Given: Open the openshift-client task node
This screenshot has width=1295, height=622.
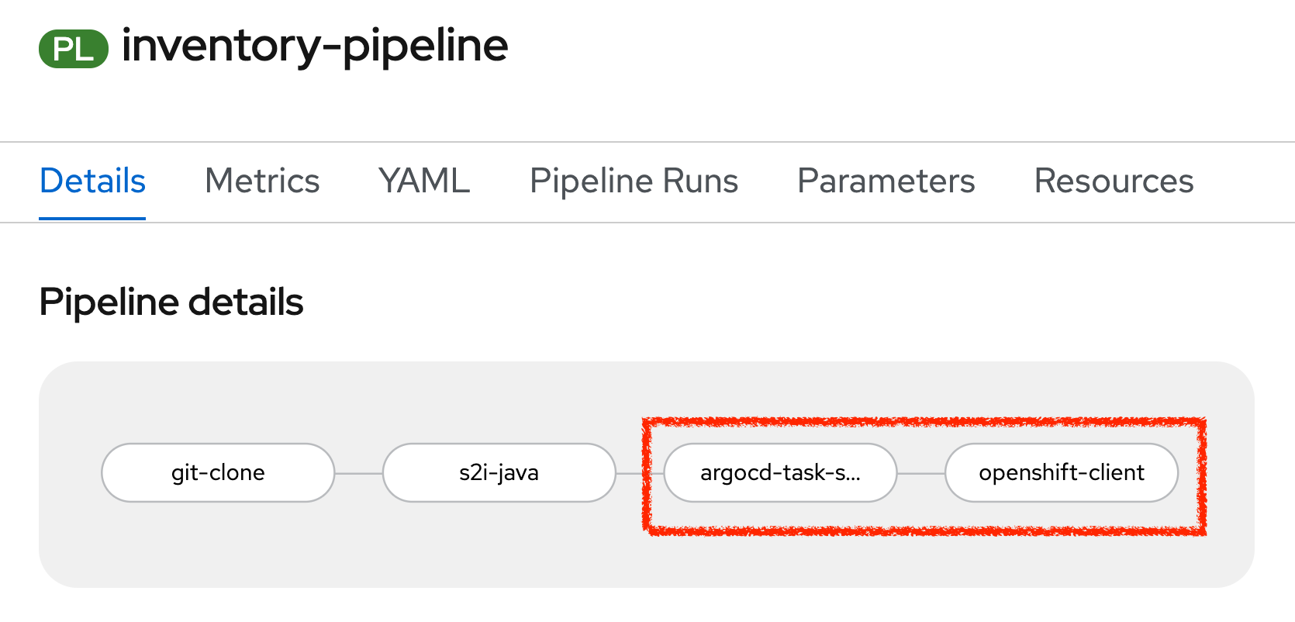Looking at the screenshot, I should click(x=1062, y=472).
